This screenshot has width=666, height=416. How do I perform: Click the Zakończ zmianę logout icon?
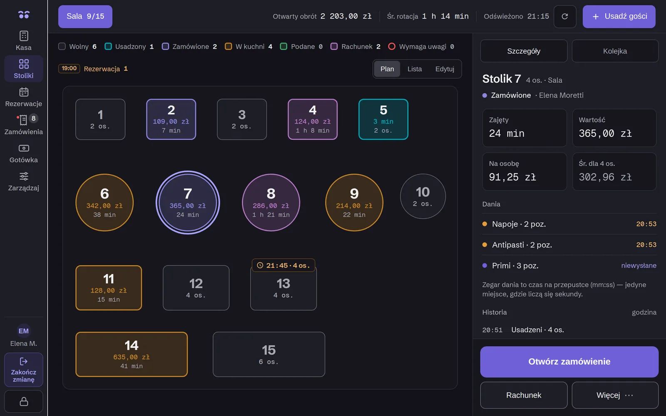[x=24, y=361]
